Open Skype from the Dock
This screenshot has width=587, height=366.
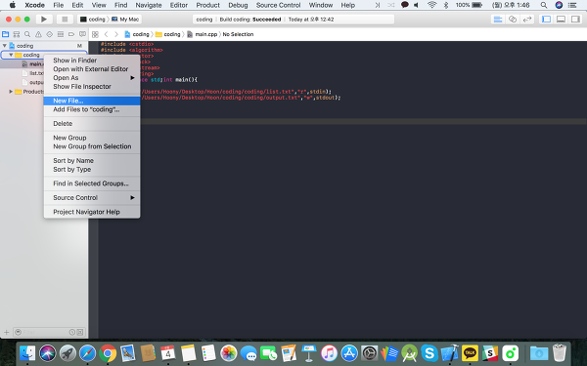coord(429,353)
